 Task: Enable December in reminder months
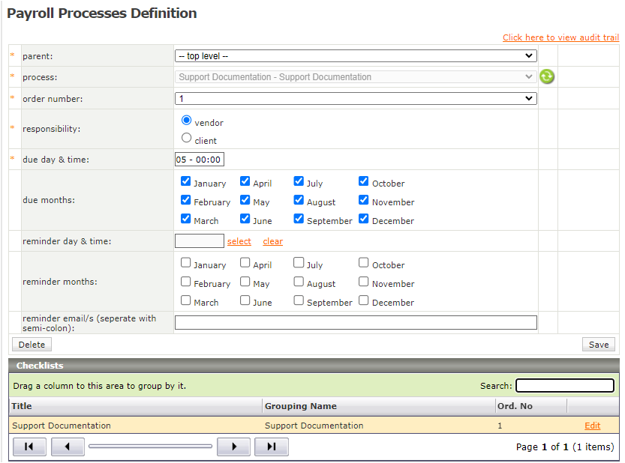pos(364,300)
